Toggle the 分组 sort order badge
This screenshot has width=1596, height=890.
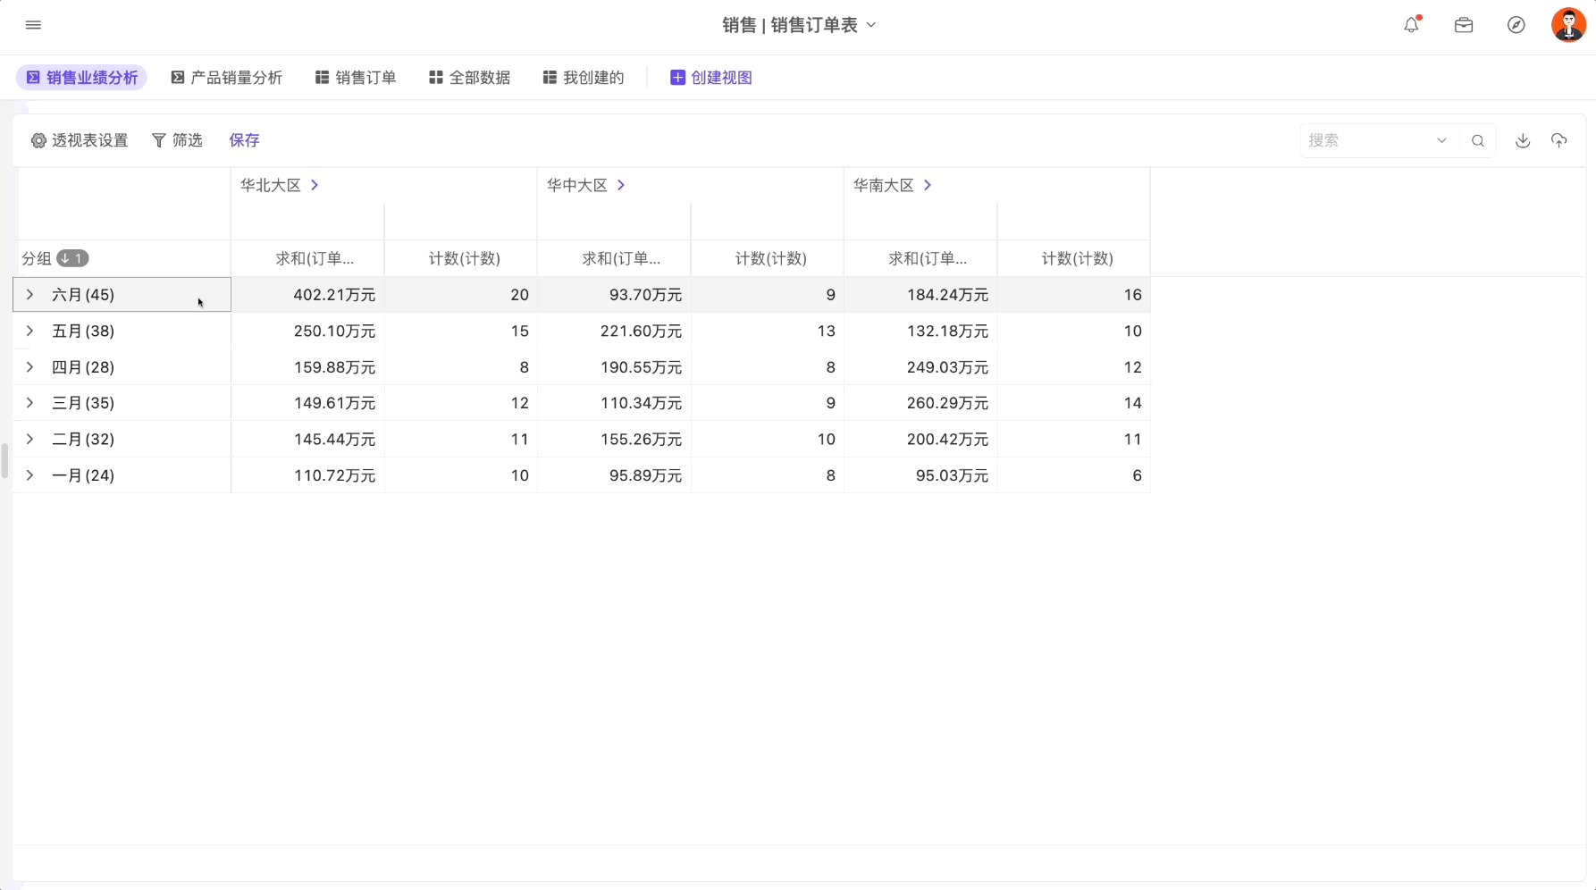(x=72, y=258)
